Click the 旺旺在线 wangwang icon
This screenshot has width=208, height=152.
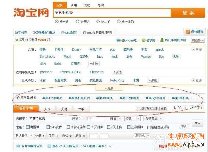[166, 127]
